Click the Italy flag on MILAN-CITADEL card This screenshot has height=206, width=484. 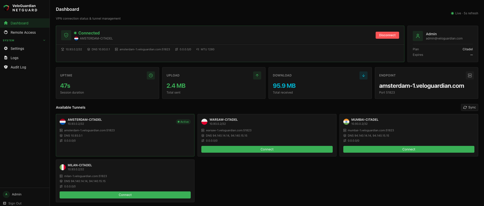pyautogui.click(x=63, y=167)
